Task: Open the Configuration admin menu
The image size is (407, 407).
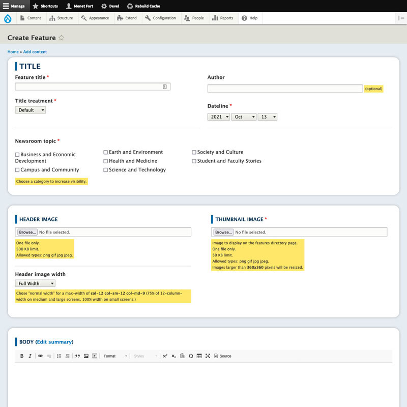Action: (160, 18)
